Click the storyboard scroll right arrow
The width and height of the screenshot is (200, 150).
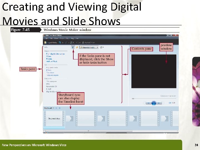click(177, 131)
